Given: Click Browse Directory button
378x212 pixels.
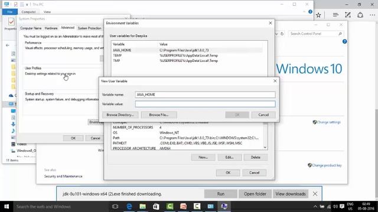Looking at the screenshot, I should (120, 115).
